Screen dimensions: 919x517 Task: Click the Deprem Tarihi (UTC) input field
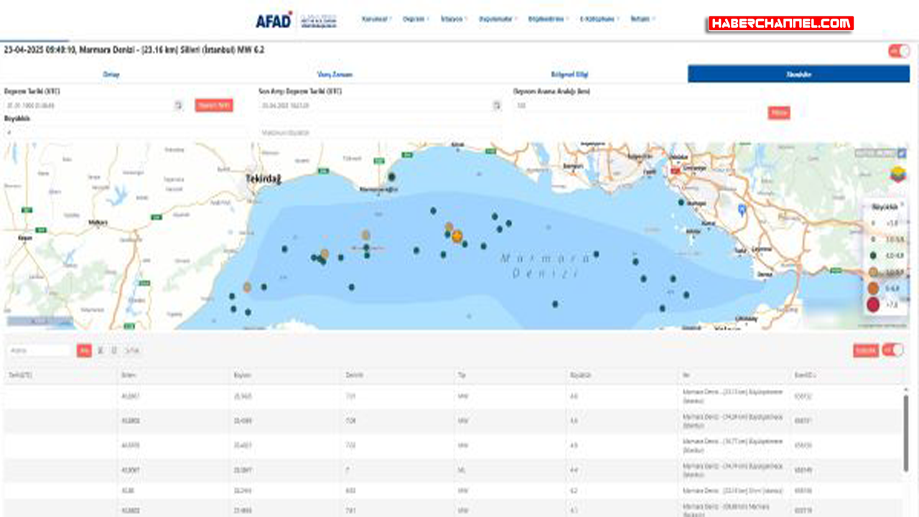[x=88, y=106]
